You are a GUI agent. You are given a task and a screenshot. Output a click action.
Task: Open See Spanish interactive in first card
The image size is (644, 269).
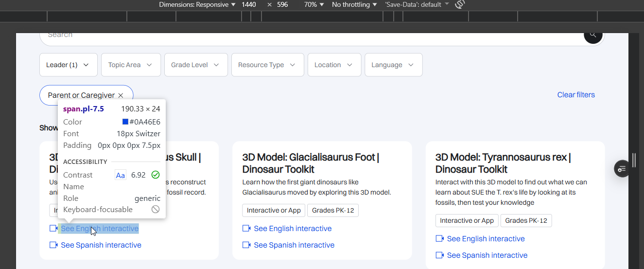(101, 245)
